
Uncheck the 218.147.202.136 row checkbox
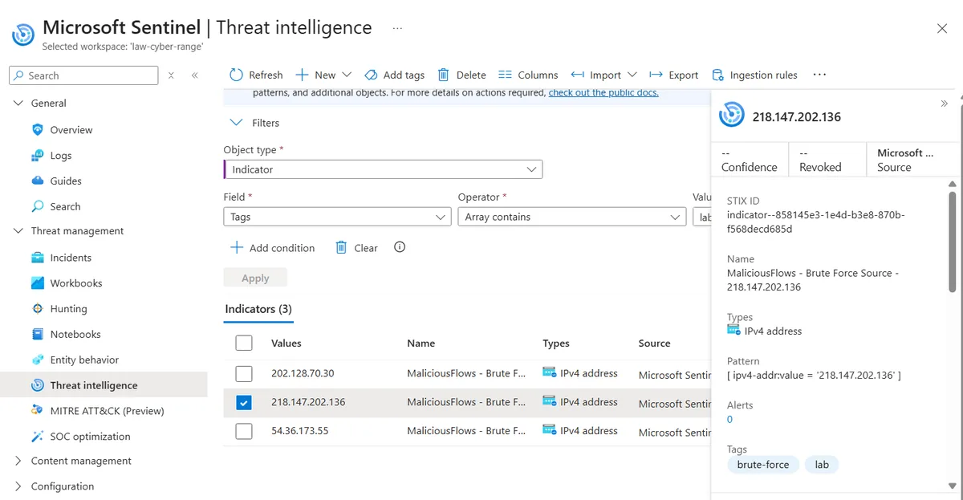pyautogui.click(x=244, y=402)
